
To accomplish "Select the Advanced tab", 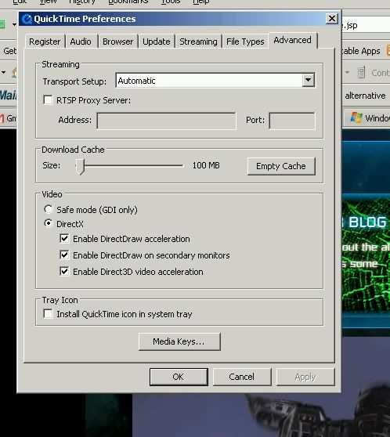I will (x=292, y=41).
